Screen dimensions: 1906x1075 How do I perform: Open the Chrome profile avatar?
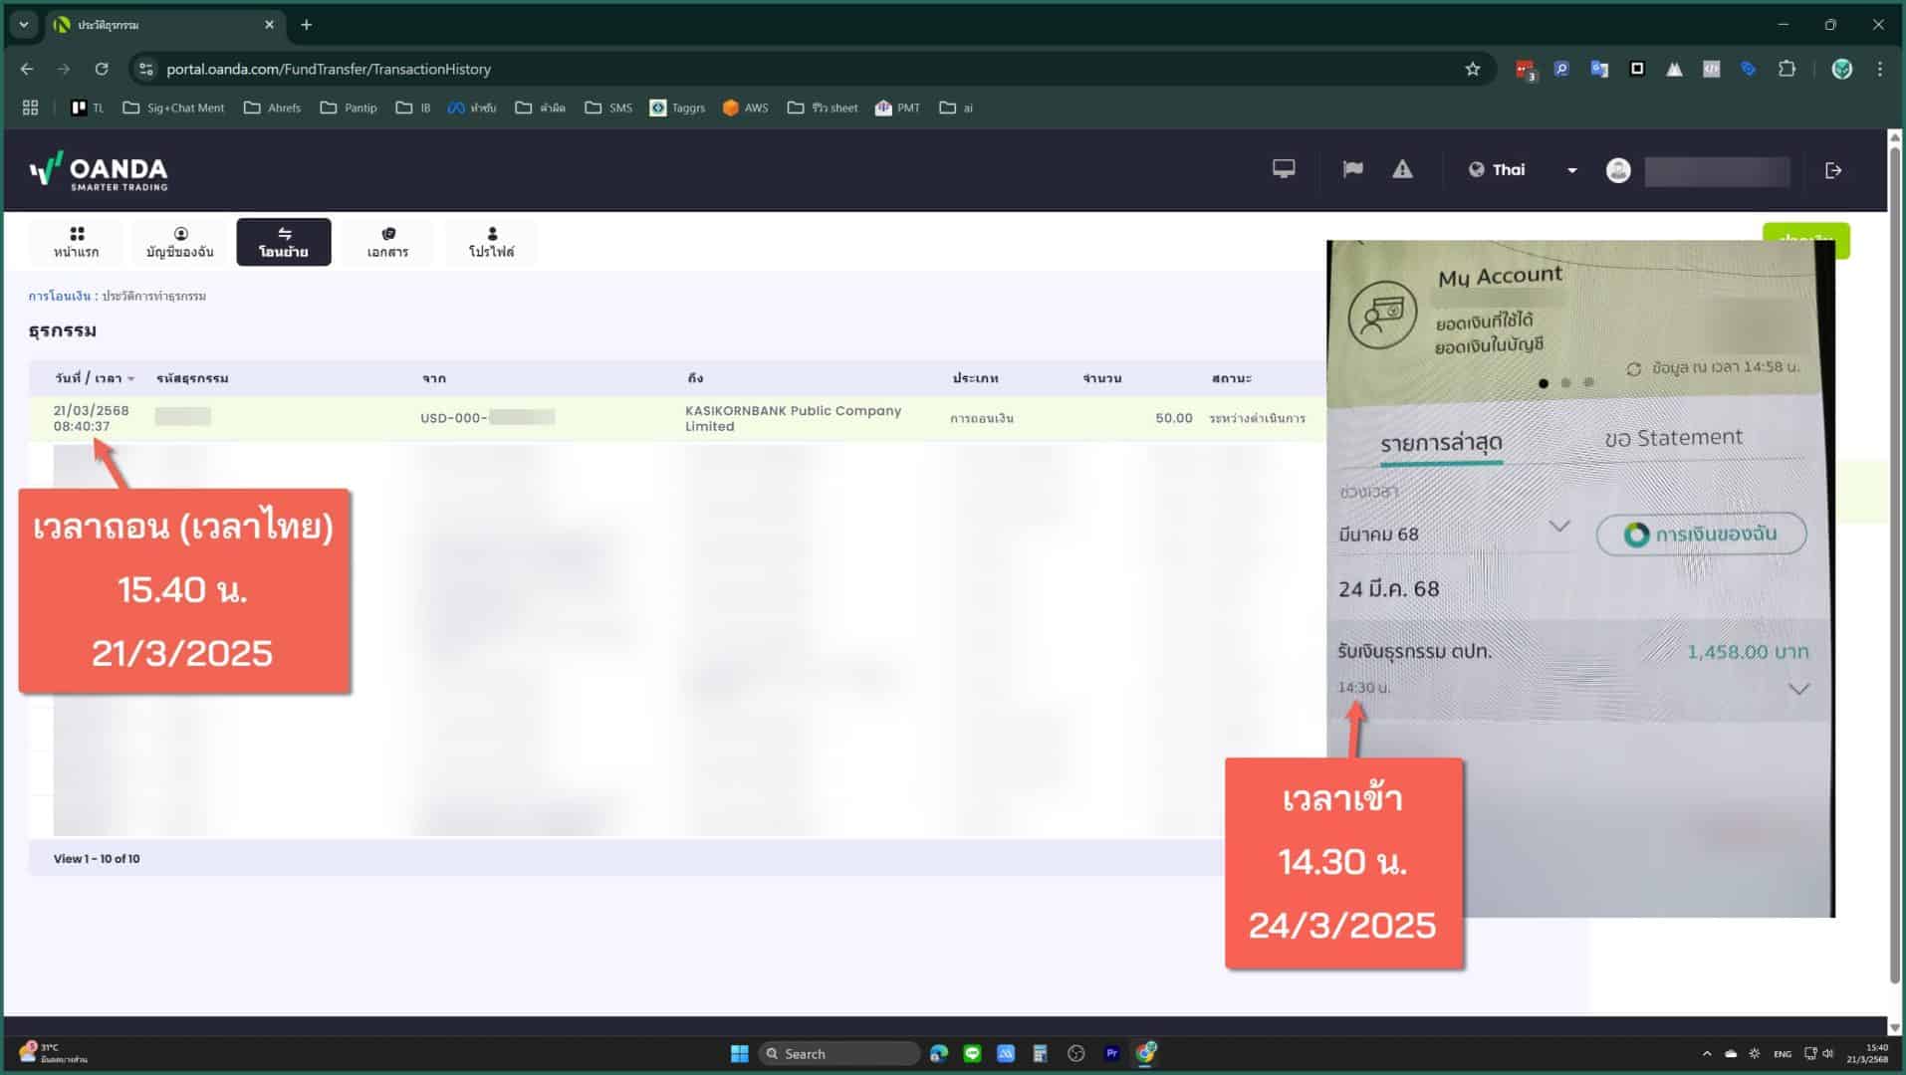coord(1842,69)
